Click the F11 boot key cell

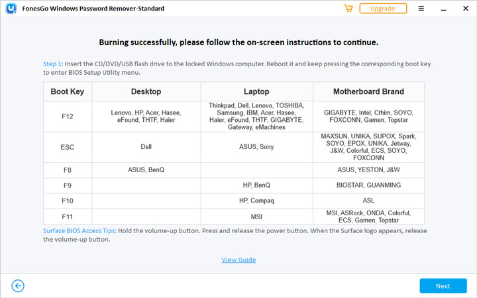pyautogui.click(x=67, y=217)
